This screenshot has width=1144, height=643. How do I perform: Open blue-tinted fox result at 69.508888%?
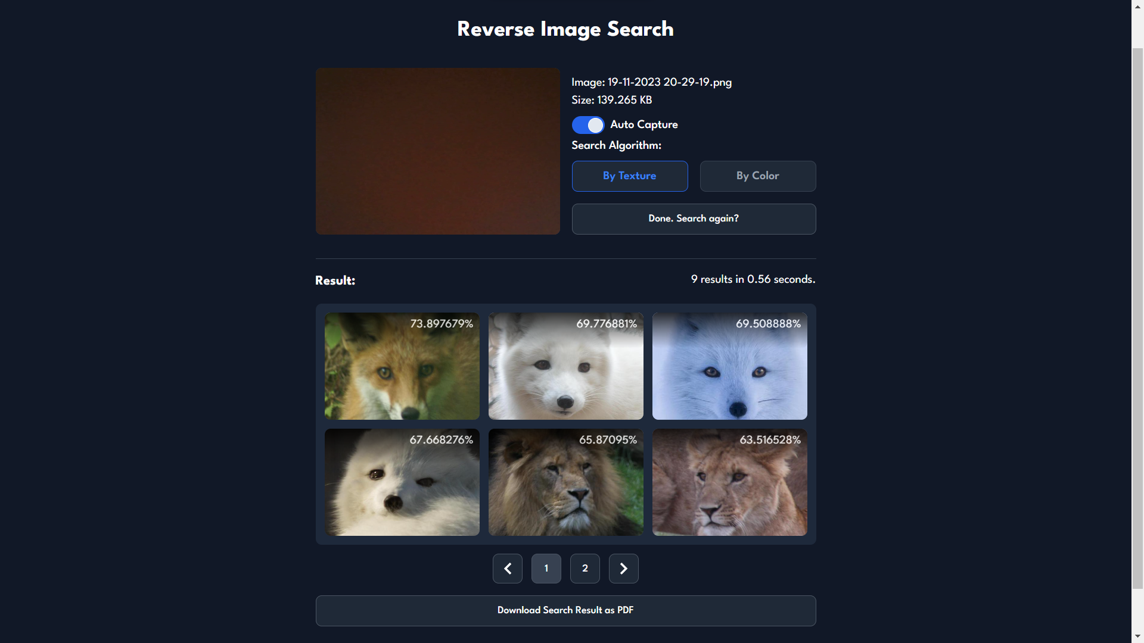point(729,366)
